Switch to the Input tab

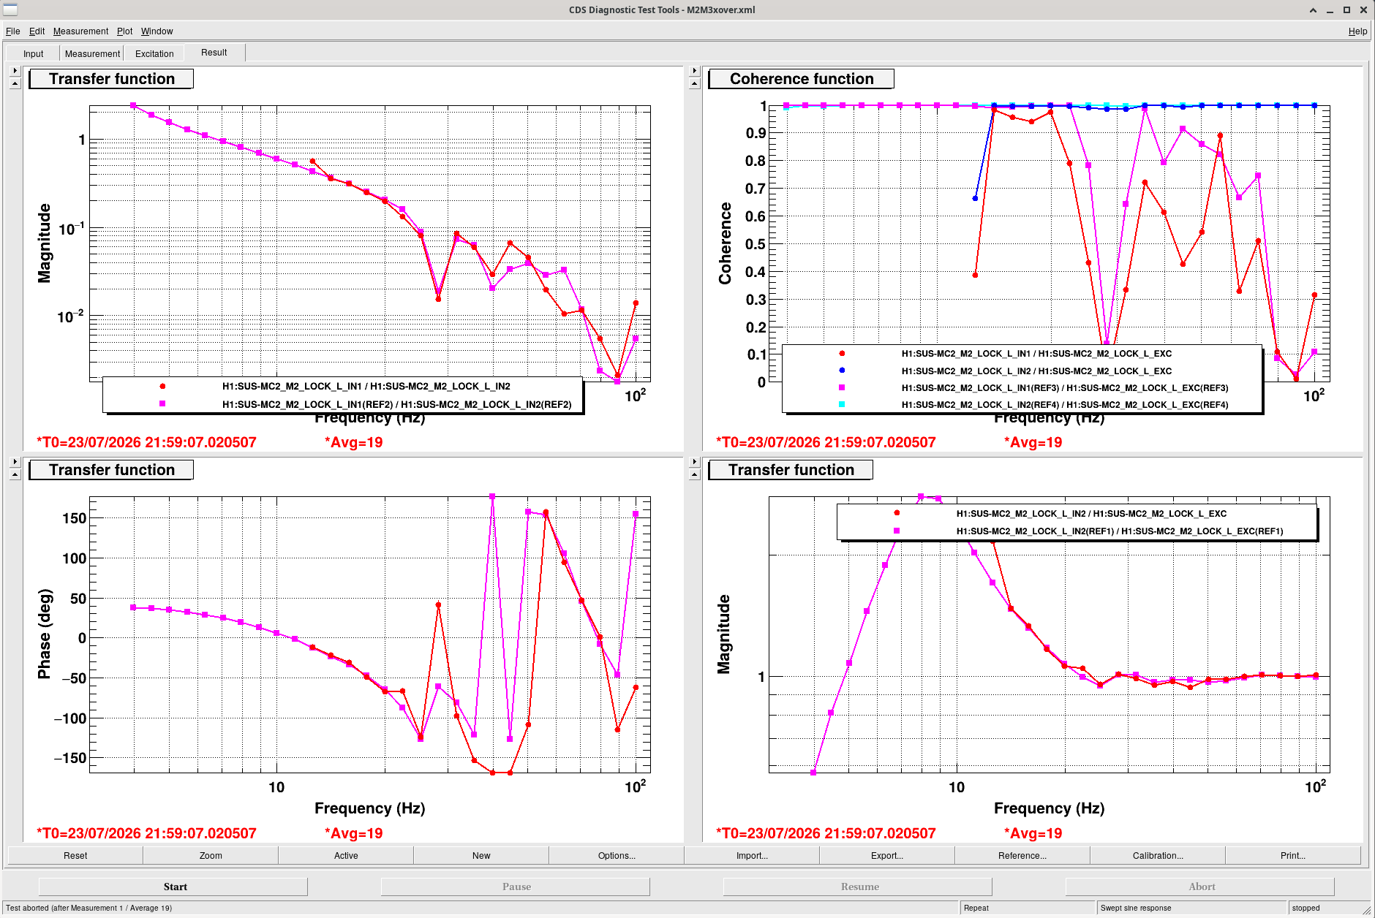tap(33, 53)
